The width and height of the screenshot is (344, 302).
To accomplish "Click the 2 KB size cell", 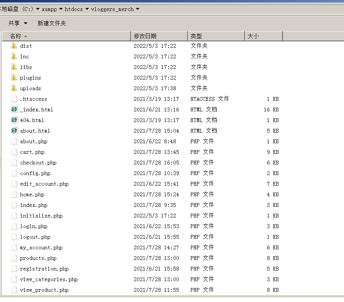I will coord(273,173).
